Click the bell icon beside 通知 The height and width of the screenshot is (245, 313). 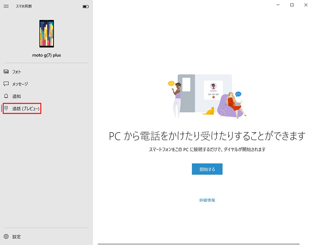point(6,96)
